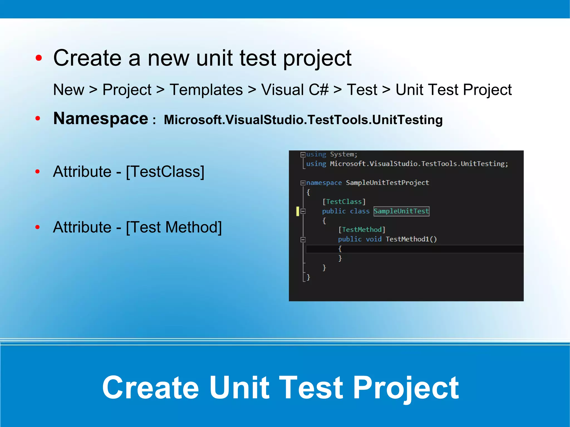
Task: Collapse the using directives block
Action: (303, 154)
